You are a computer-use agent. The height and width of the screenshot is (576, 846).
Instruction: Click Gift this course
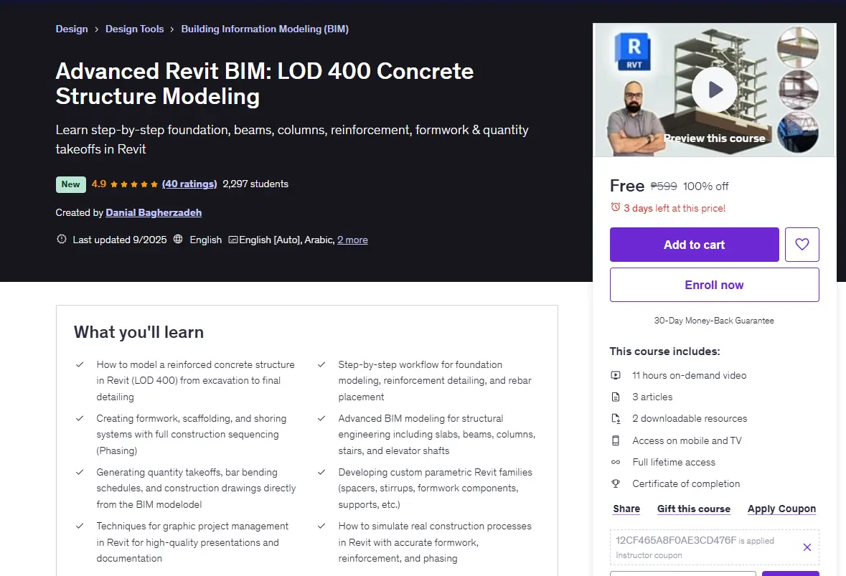coord(694,509)
